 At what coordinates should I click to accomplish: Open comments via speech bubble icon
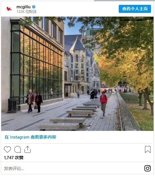tap(18, 149)
